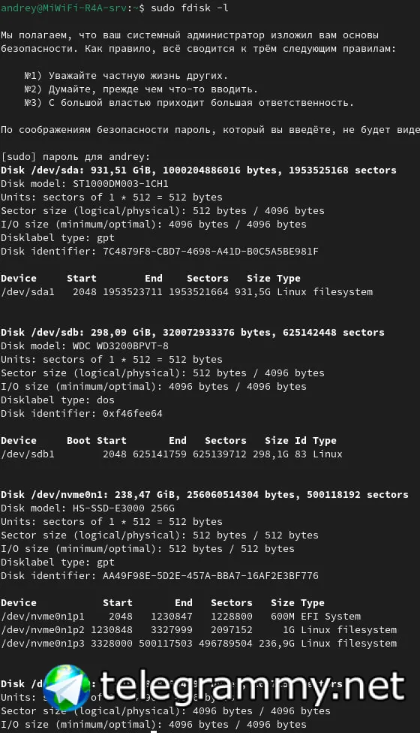The height and width of the screenshot is (733, 420).
Task: Click the /dev/nvme0n1p2 partition row
Action: (198, 630)
